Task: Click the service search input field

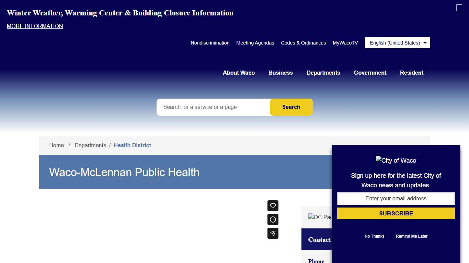Action: click(213, 107)
